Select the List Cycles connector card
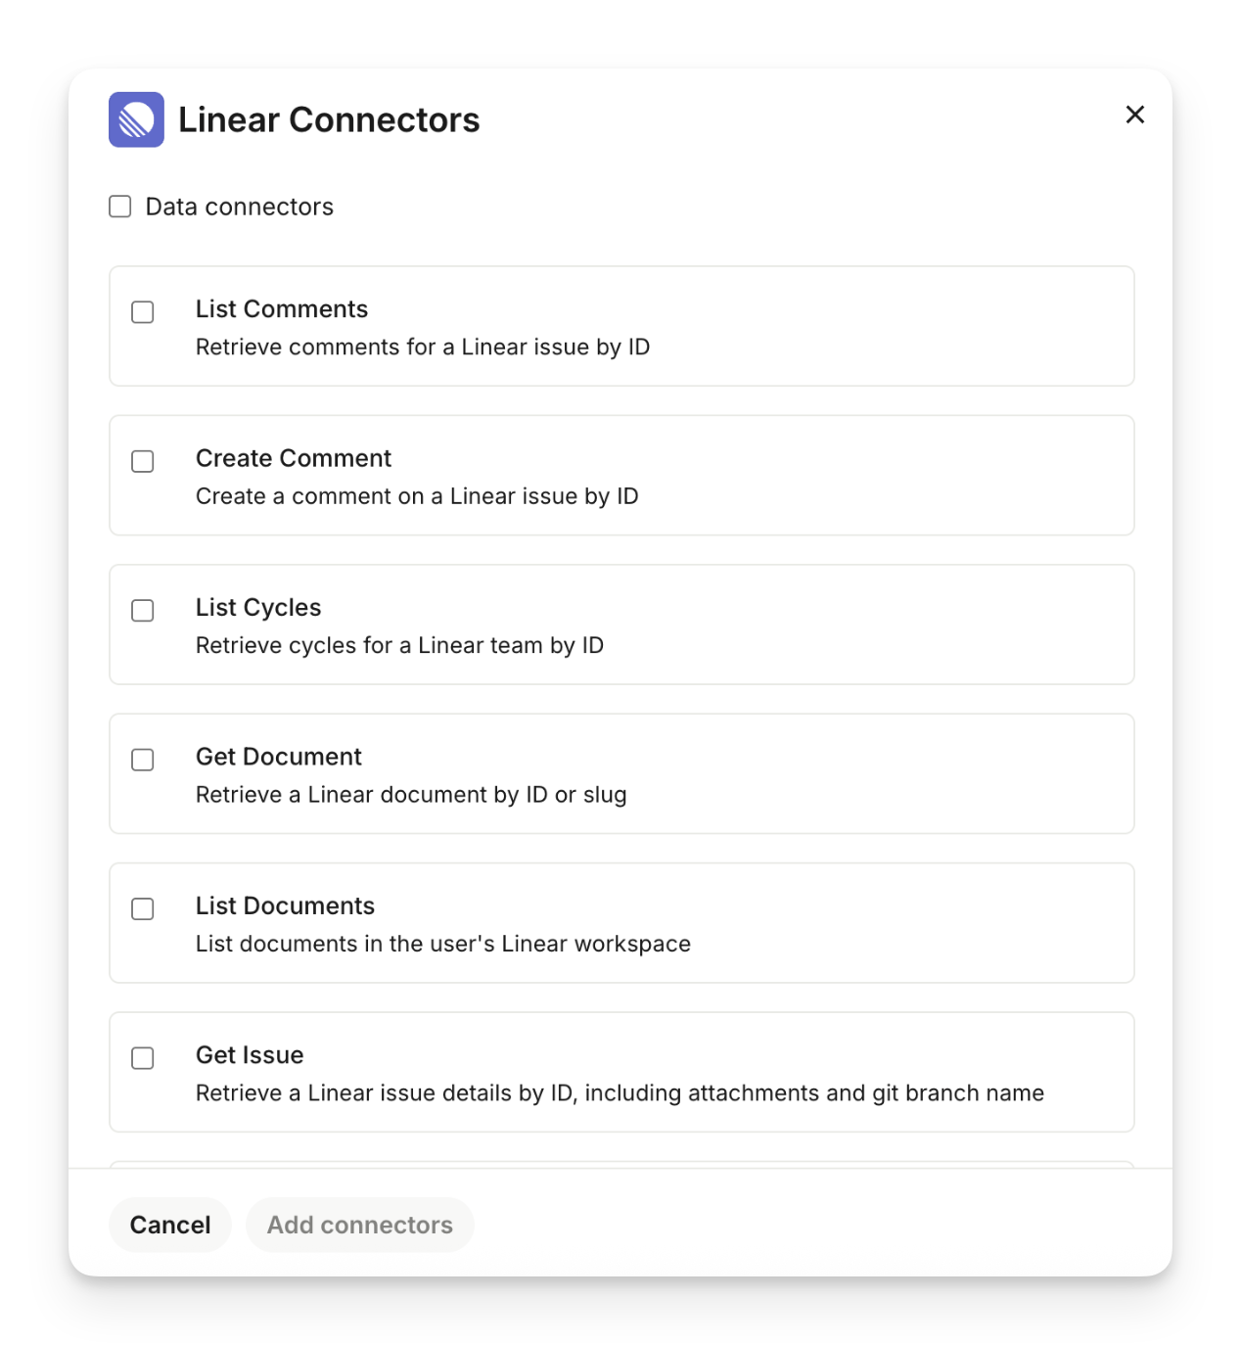Screen dimensions: 1241x1345 pyautogui.click(x=621, y=625)
